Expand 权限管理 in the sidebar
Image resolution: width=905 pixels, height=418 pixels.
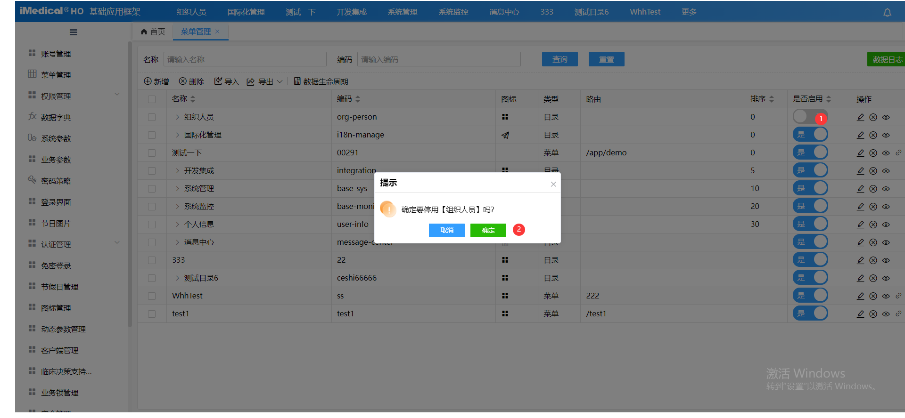(x=117, y=96)
